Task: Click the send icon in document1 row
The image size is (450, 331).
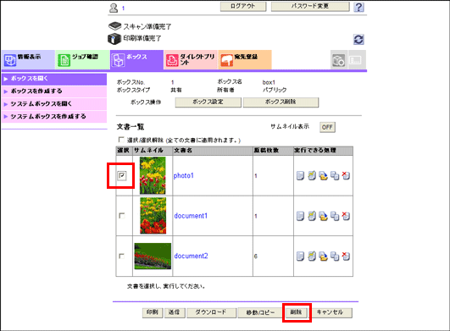Action: [x=312, y=216]
